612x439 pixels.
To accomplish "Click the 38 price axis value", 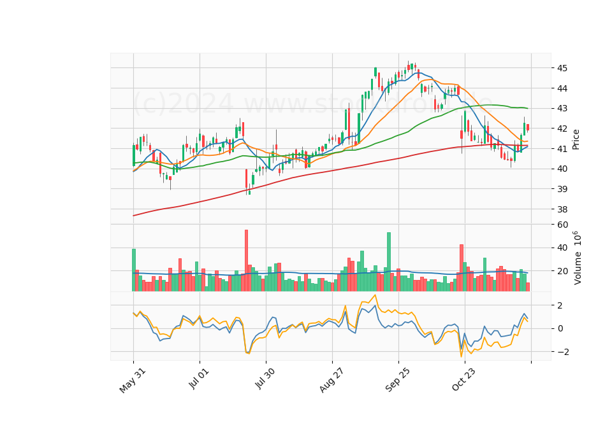I will pos(562,209).
